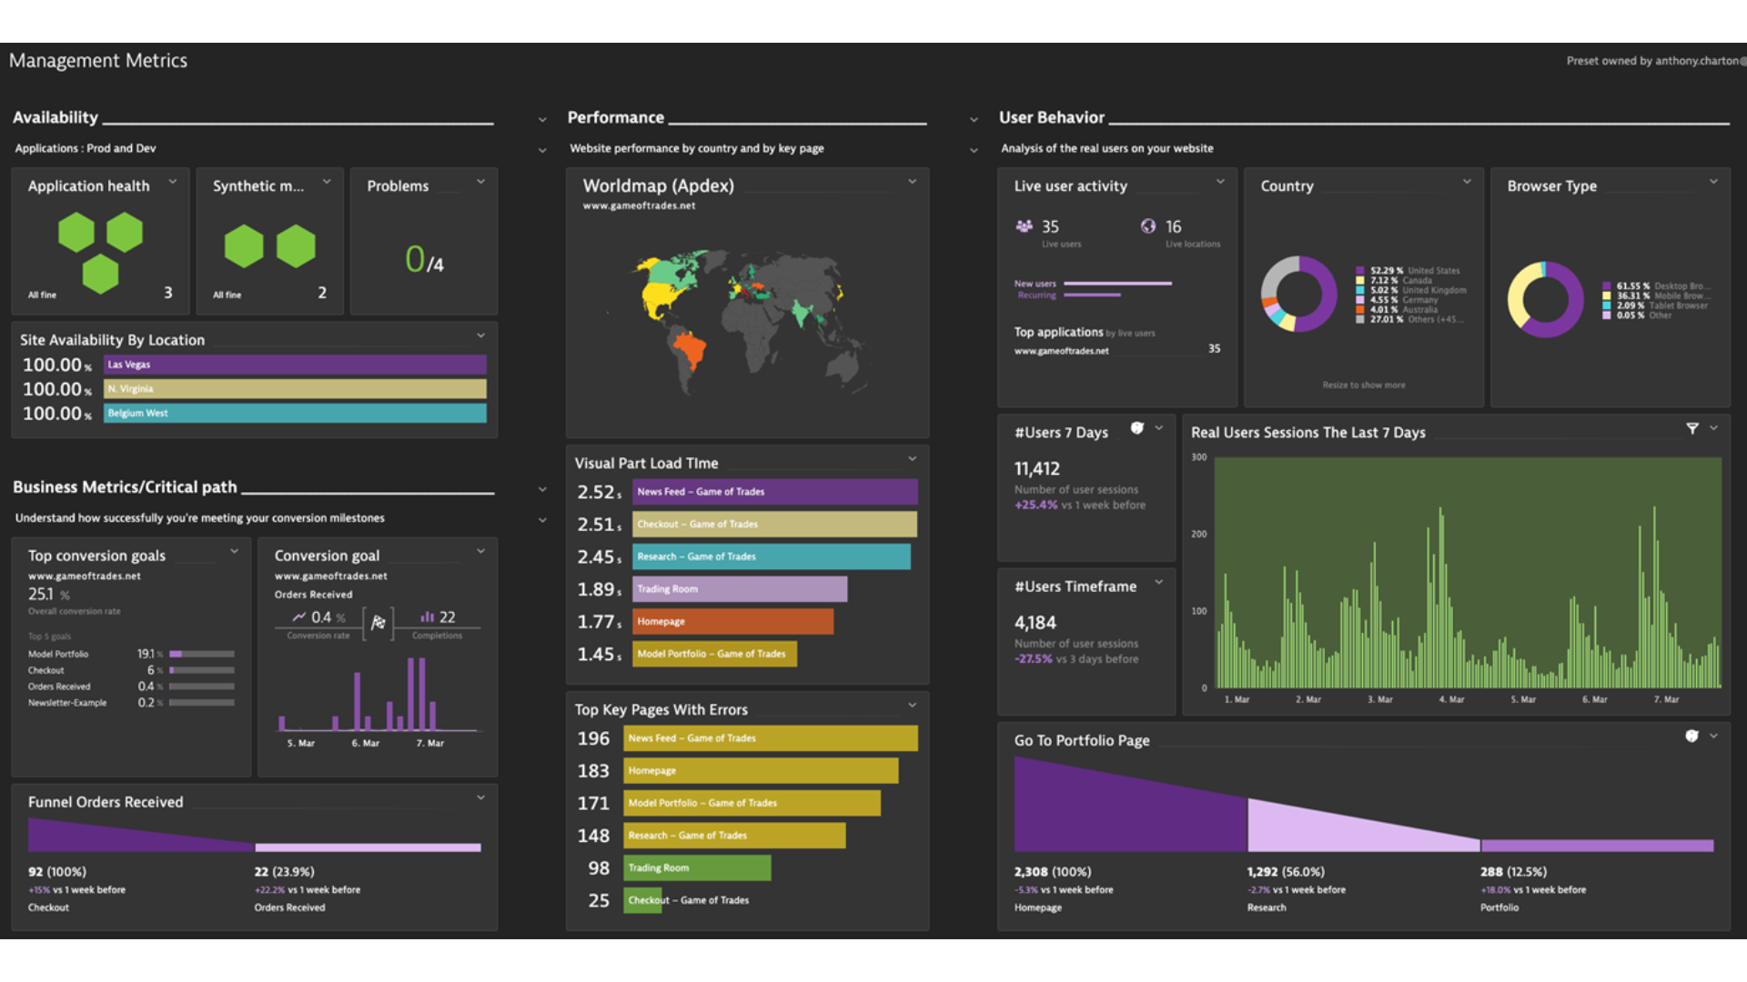Click the conversion rate trend line icon
Screen dimensions: 1747x982
point(298,616)
